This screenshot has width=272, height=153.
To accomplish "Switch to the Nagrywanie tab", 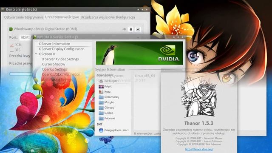I will tap(34, 17).
